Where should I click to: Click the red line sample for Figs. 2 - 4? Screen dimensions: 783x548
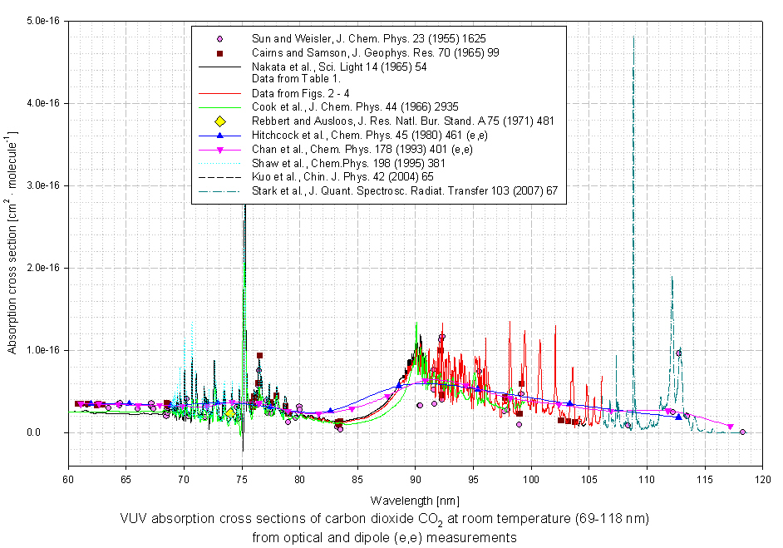(x=220, y=94)
